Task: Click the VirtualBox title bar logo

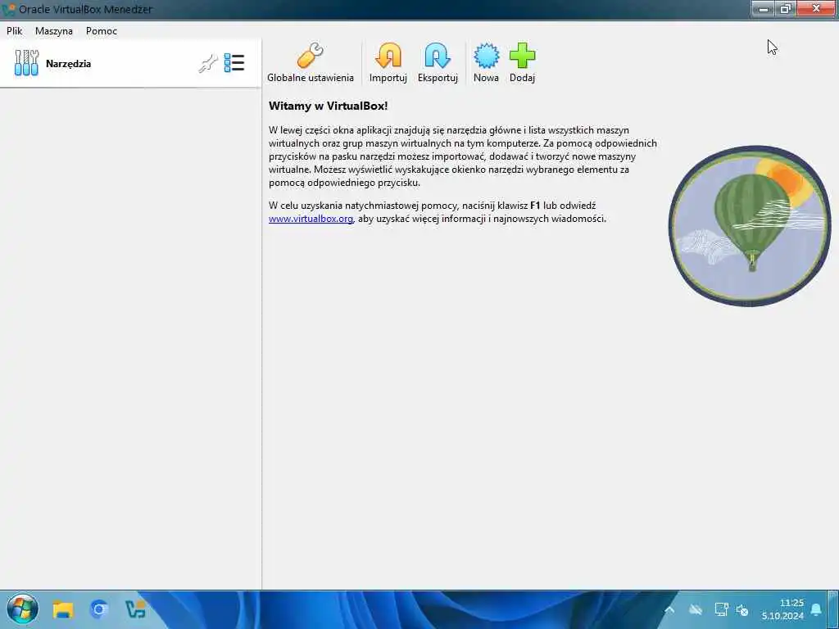Action: (x=8, y=10)
